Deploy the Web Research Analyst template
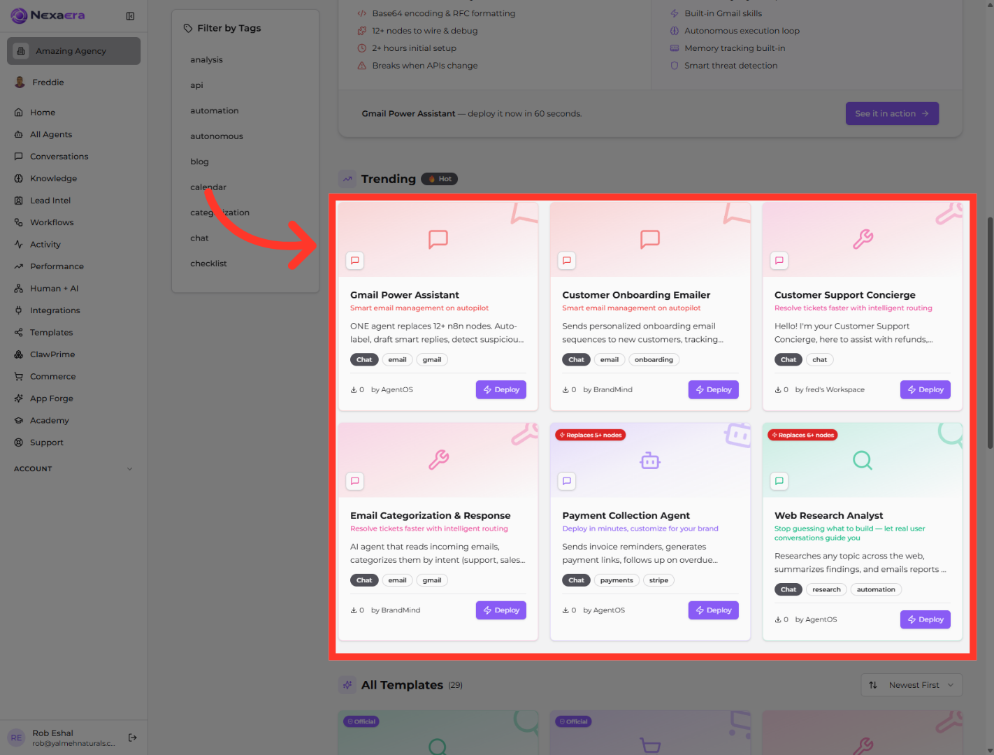The width and height of the screenshot is (994, 755). 925,619
